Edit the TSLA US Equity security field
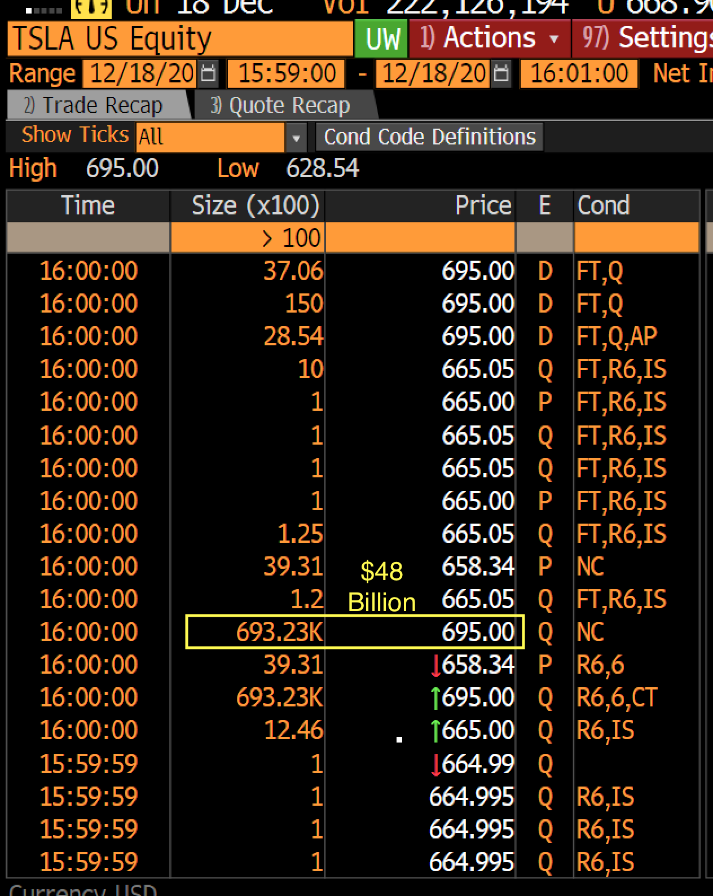The image size is (713, 896). (181, 38)
